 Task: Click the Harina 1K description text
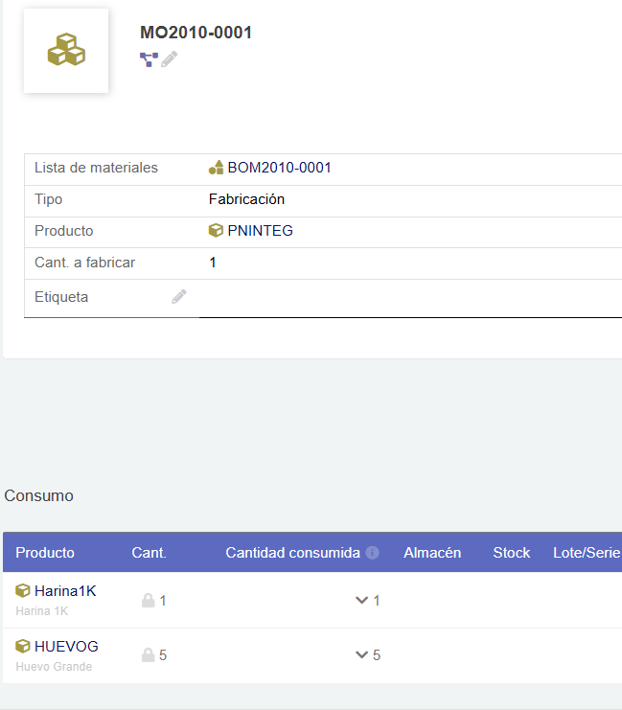tap(41, 611)
